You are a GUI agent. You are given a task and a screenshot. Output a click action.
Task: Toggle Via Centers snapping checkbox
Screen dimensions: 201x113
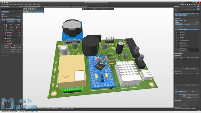[x=177, y=39]
